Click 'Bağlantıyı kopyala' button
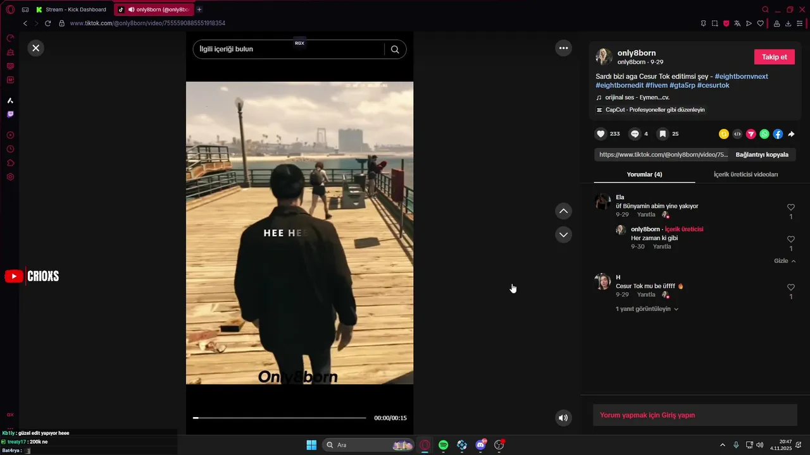This screenshot has height=455, width=810. (x=762, y=154)
